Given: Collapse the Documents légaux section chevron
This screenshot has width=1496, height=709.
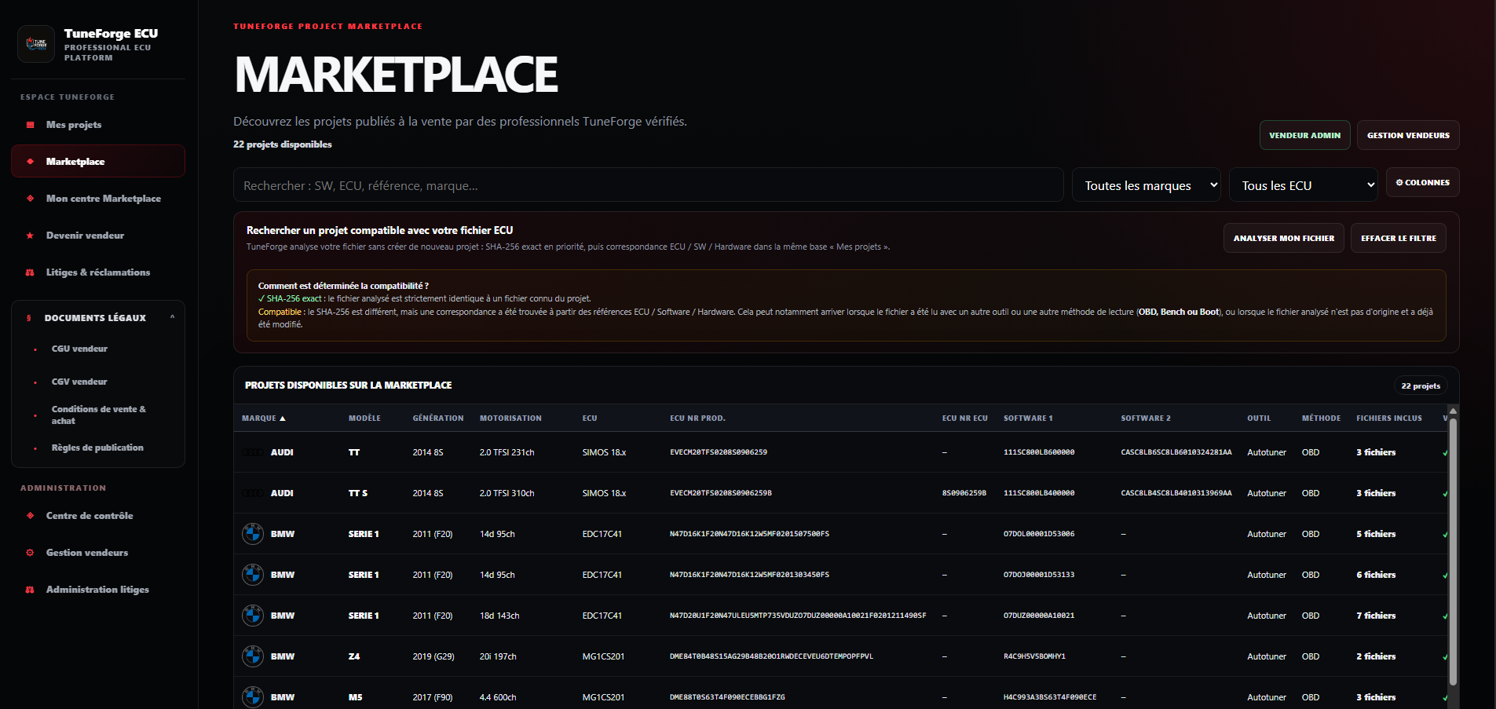Looking at the screenshot, I should [172, 317].
